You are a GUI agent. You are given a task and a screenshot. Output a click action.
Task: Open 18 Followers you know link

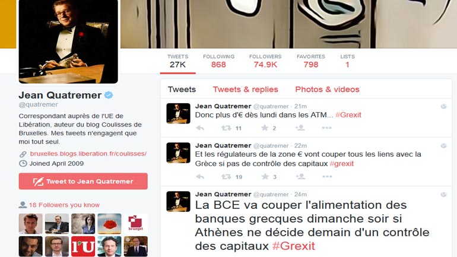(64, 205)
